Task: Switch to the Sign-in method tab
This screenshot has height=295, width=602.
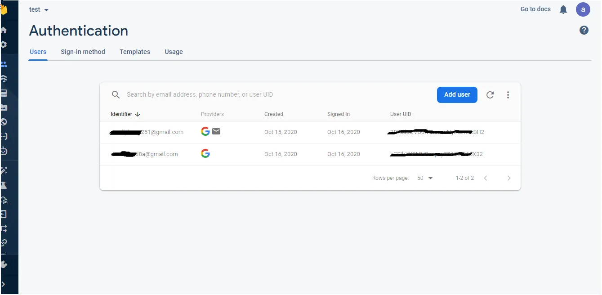Action: coord(83,52)
